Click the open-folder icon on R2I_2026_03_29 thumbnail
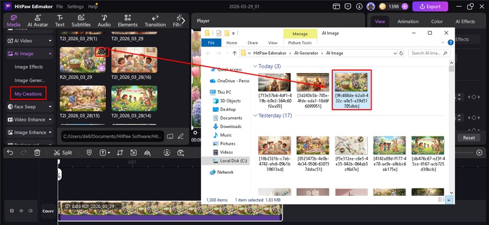 [101, 51]
